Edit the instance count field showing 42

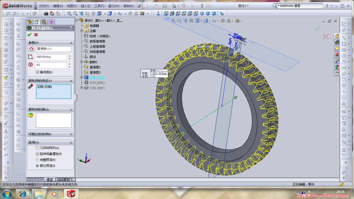51,65
